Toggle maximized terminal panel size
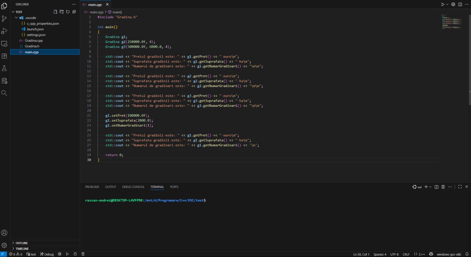 [x=460, y=187]
